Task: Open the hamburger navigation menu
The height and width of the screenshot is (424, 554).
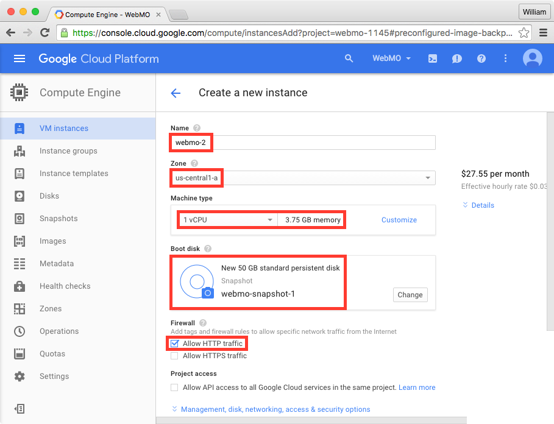Action: click(x=20, y=58)
